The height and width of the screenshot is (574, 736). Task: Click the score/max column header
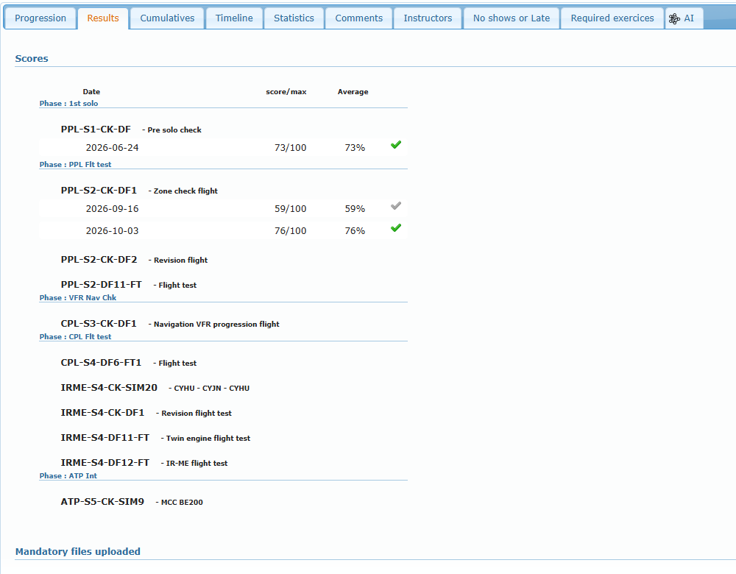click(x=286, y=91)
